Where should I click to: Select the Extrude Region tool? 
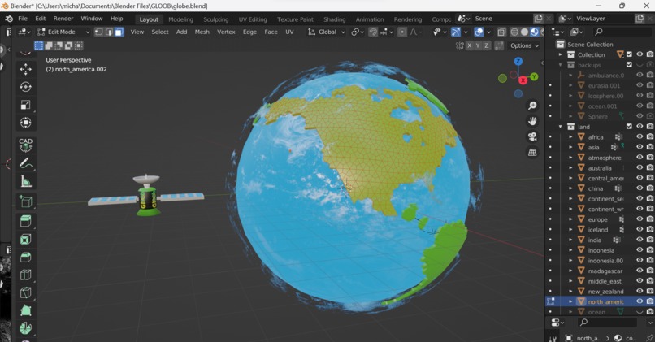point(25,221)
